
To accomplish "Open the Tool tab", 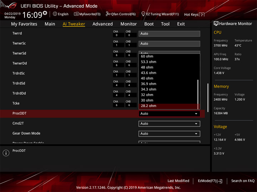I will 165,24.
